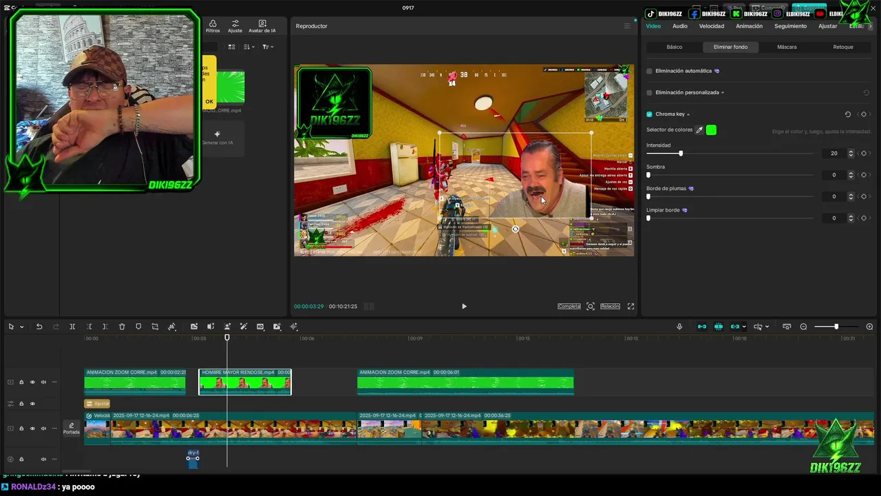Switch to the Velocidad tab
The height and width of the screenshot is (496, 881).
(711, 26)
